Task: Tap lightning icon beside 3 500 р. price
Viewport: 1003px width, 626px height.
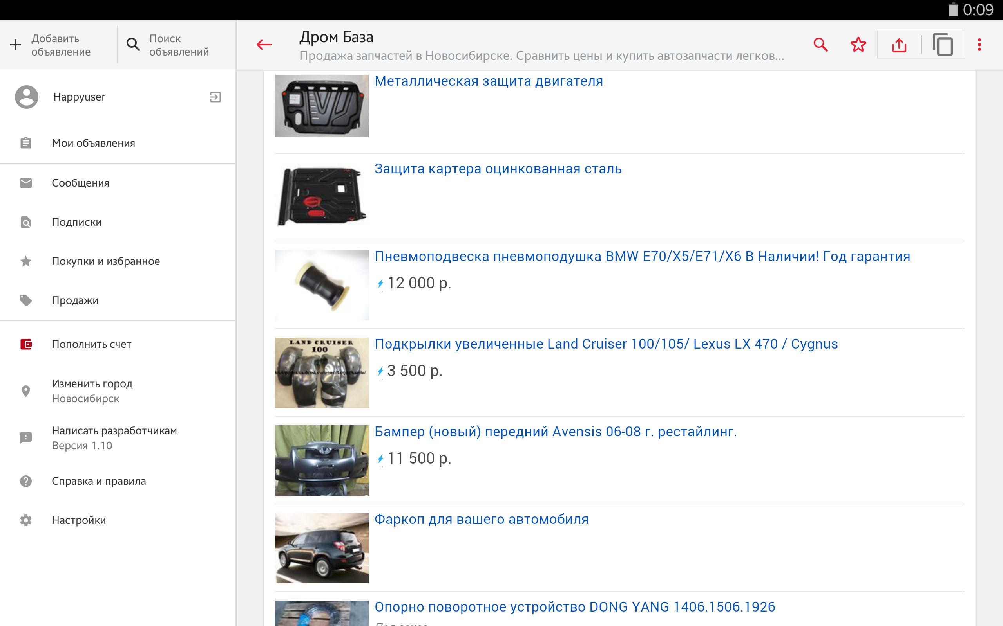Action: click(380, 372)
